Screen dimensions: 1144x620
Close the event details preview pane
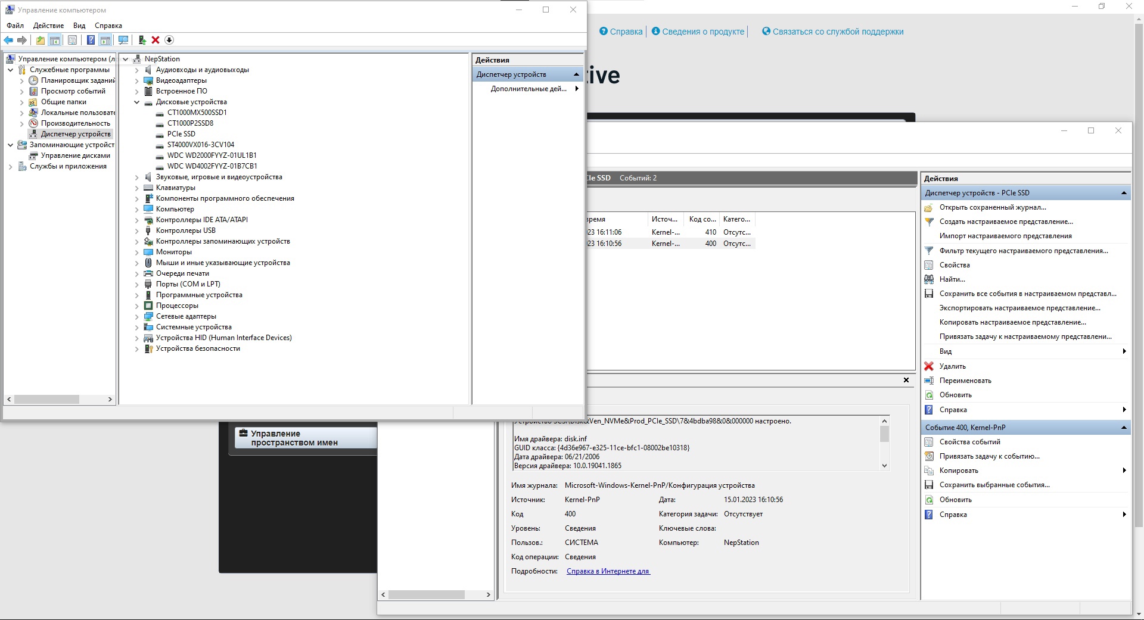[906, 380]
